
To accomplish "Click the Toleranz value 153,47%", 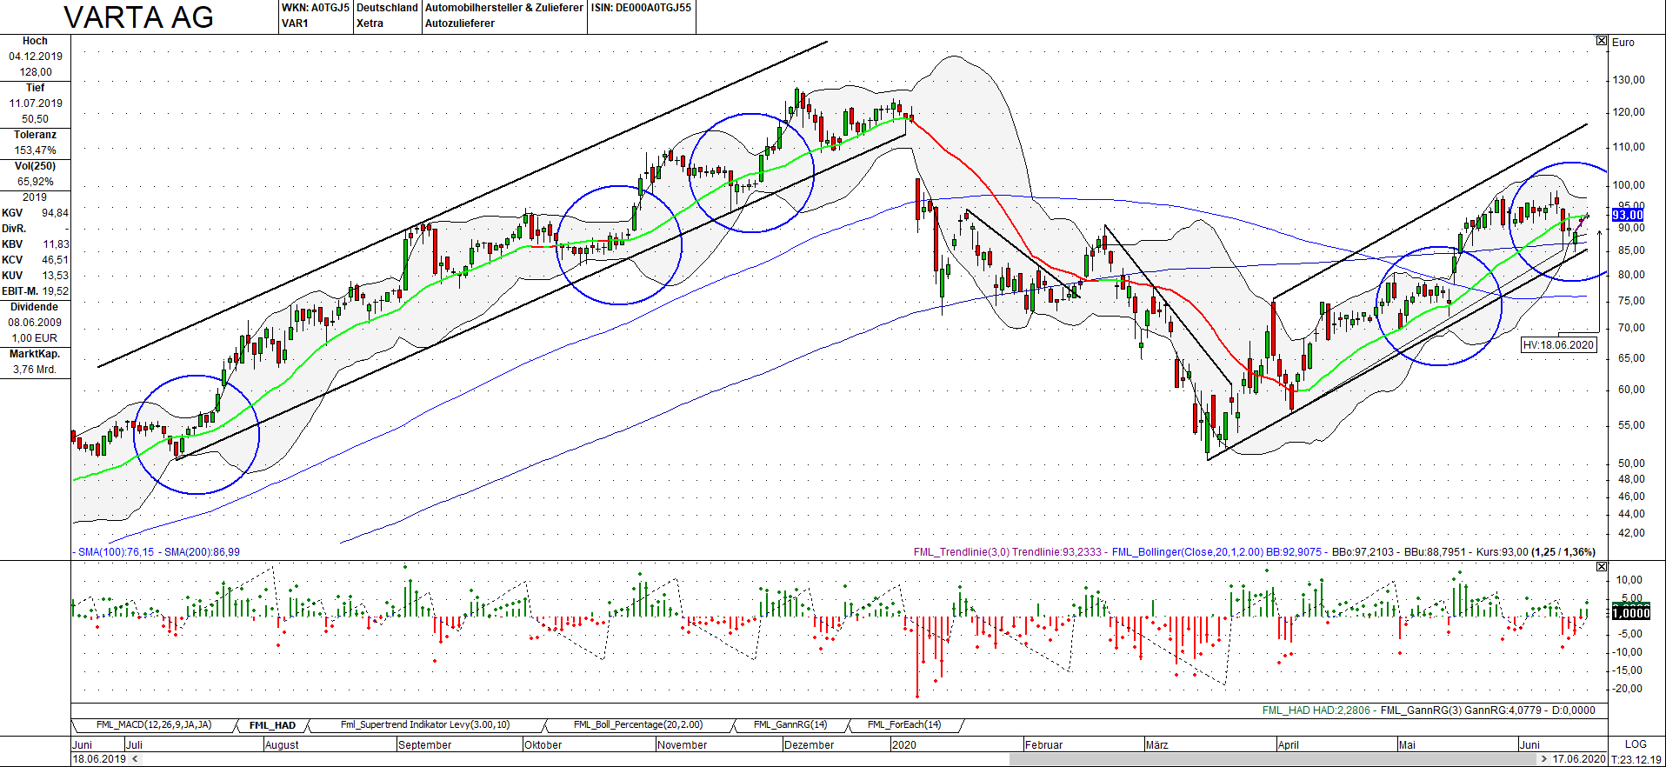I will pos(36,150).
